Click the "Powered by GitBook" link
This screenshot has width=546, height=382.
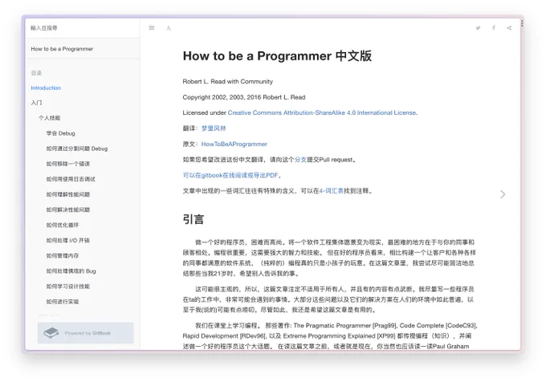(88, 333)
